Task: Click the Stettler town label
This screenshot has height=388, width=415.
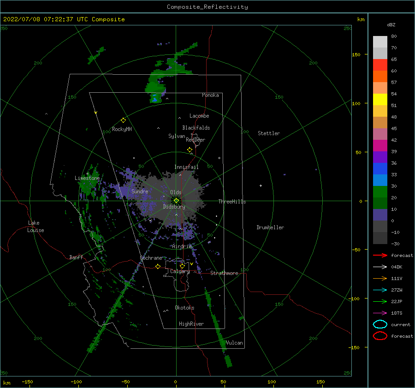Action: pyautogui.click(x=269, y=133)
